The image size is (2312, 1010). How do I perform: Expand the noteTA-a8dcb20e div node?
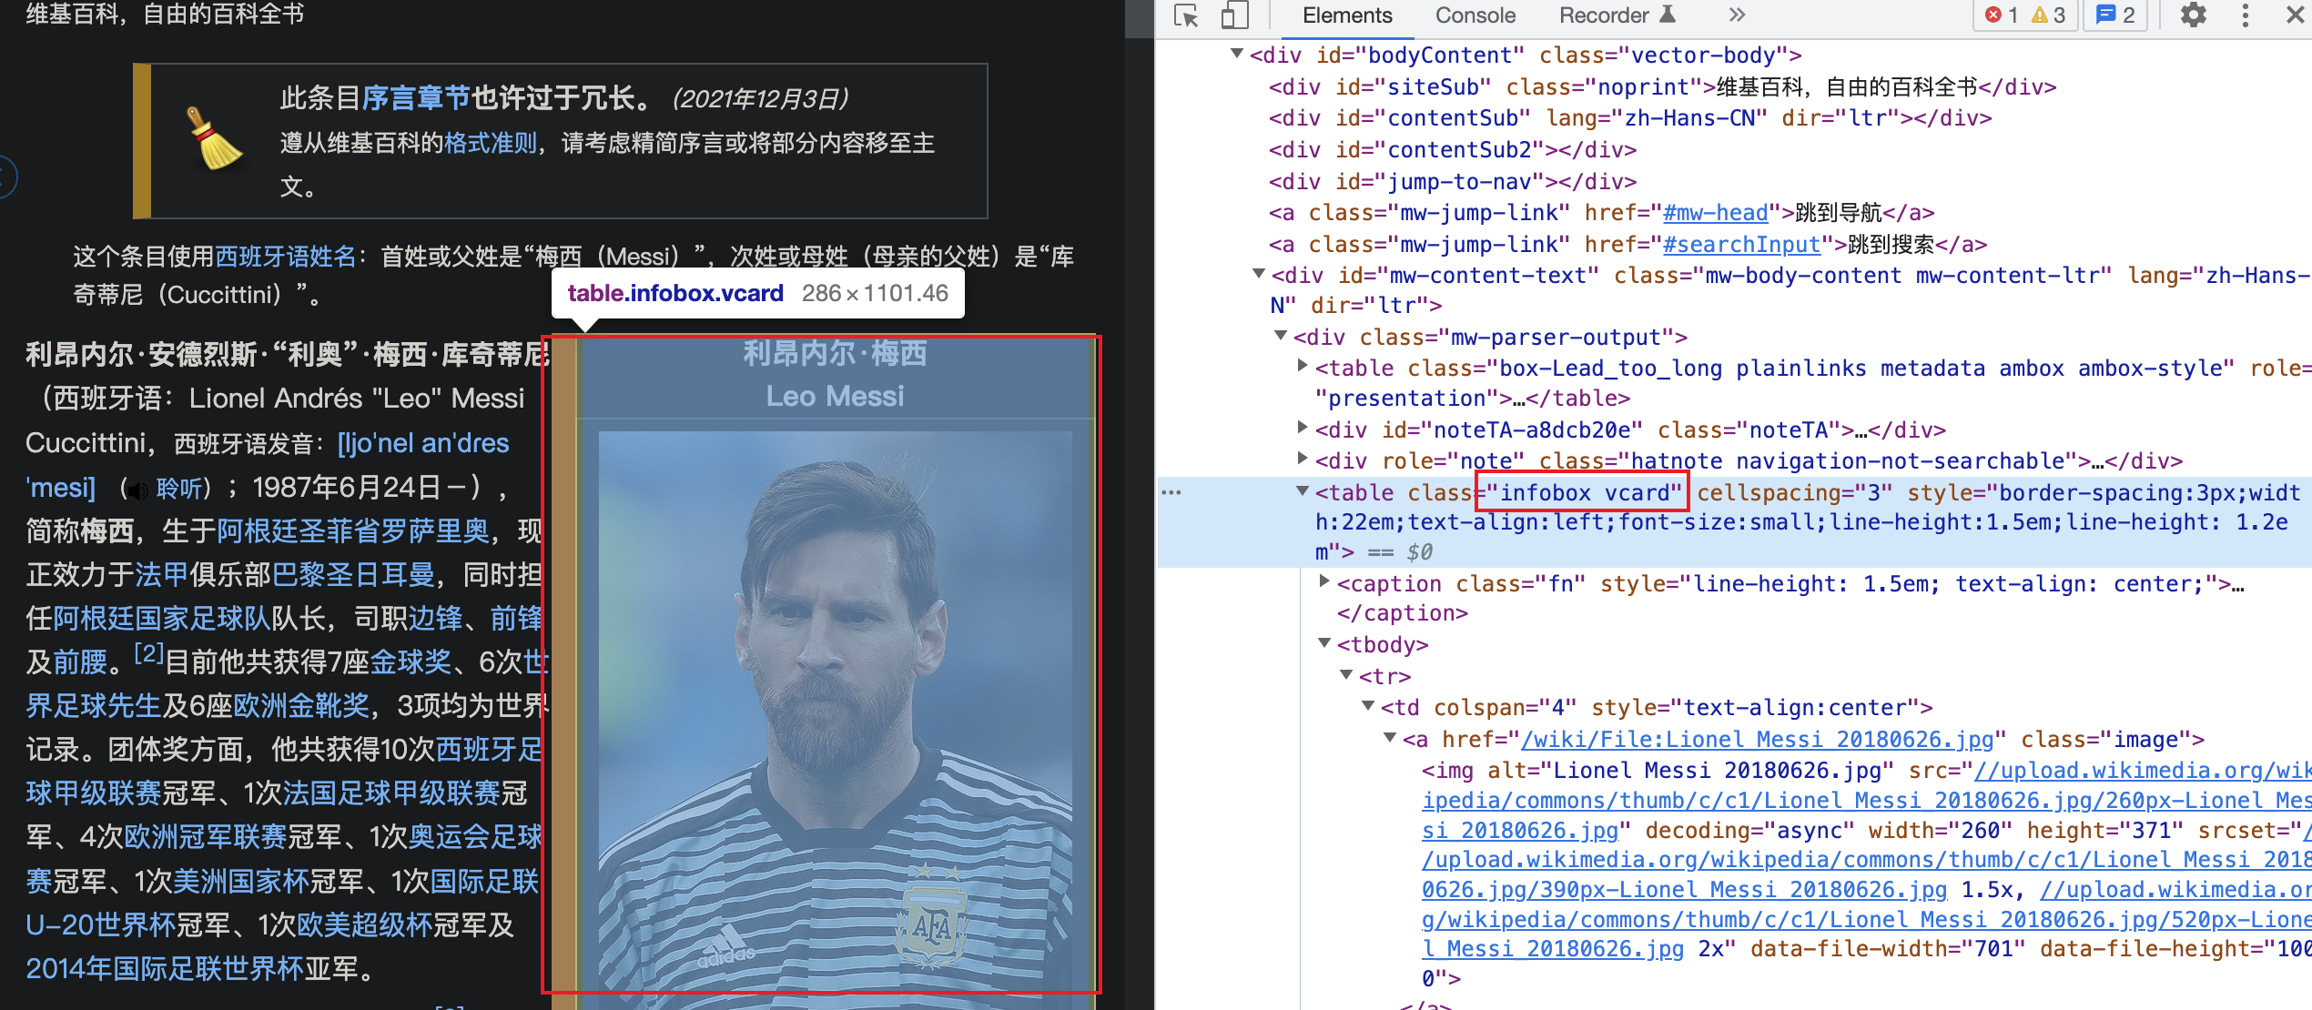tap(1303, 428)
